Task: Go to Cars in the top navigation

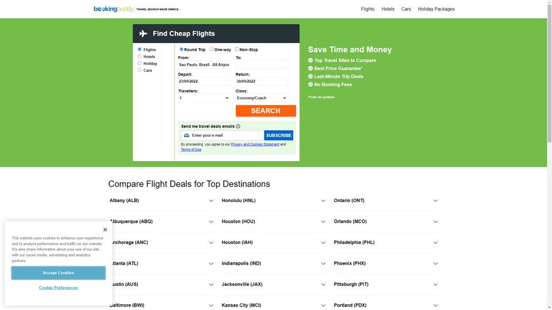Action: [407, 9]
